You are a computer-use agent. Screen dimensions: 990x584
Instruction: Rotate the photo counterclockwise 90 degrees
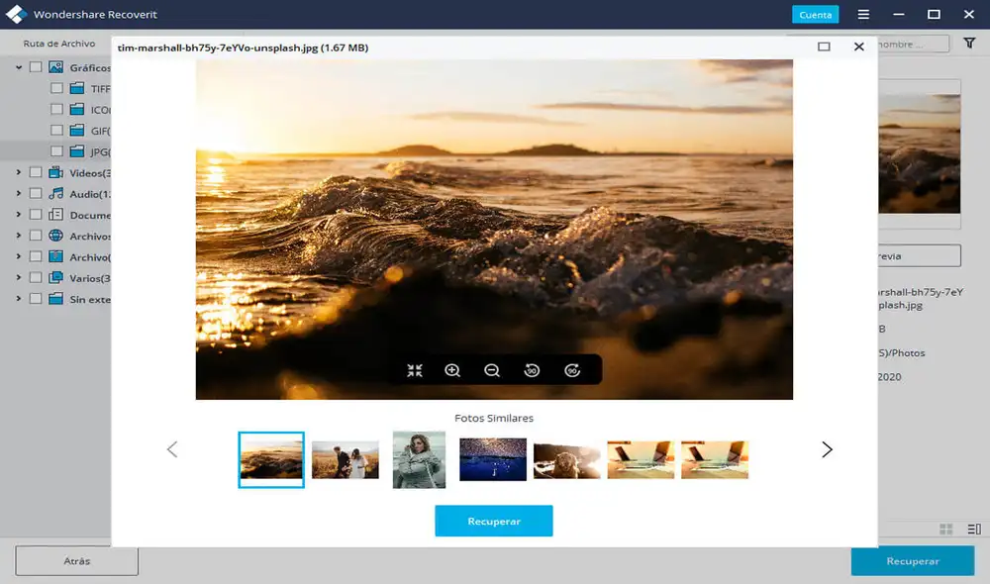coord(532,370)
